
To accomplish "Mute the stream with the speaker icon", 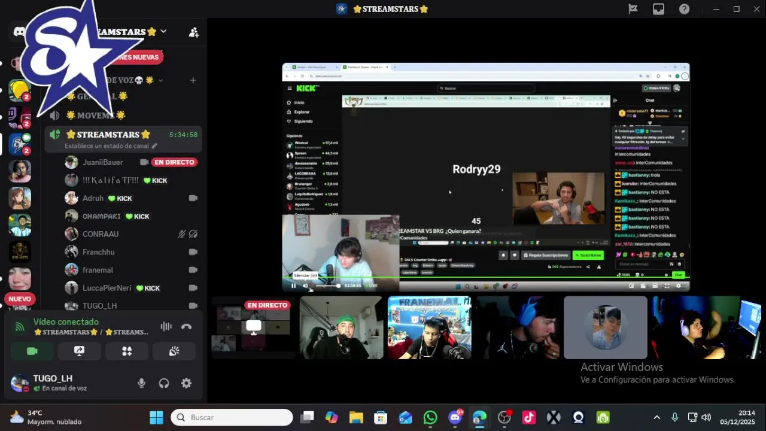I will click(305, 286).
